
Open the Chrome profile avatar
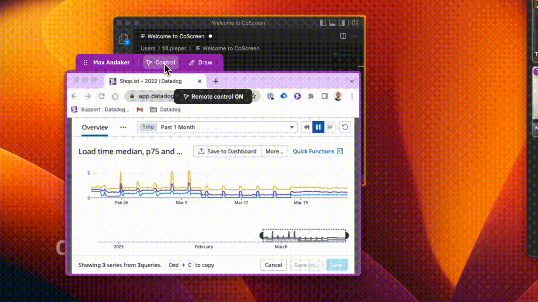338,96
